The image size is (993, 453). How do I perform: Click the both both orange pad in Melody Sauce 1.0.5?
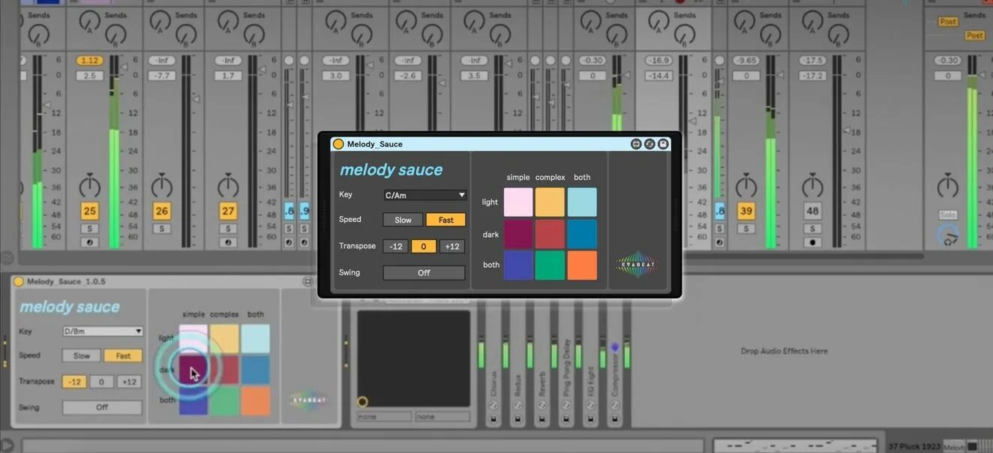click(256, 400)
